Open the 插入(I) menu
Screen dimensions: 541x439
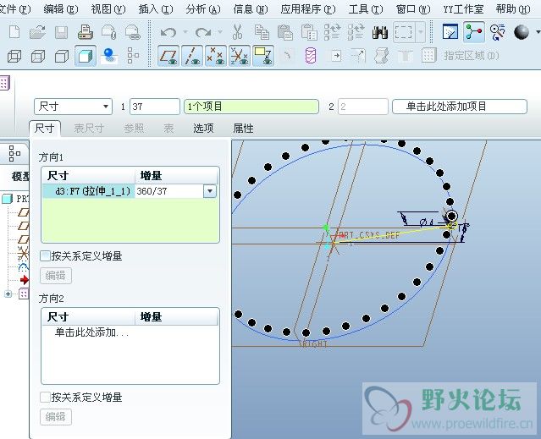[156, 9]
